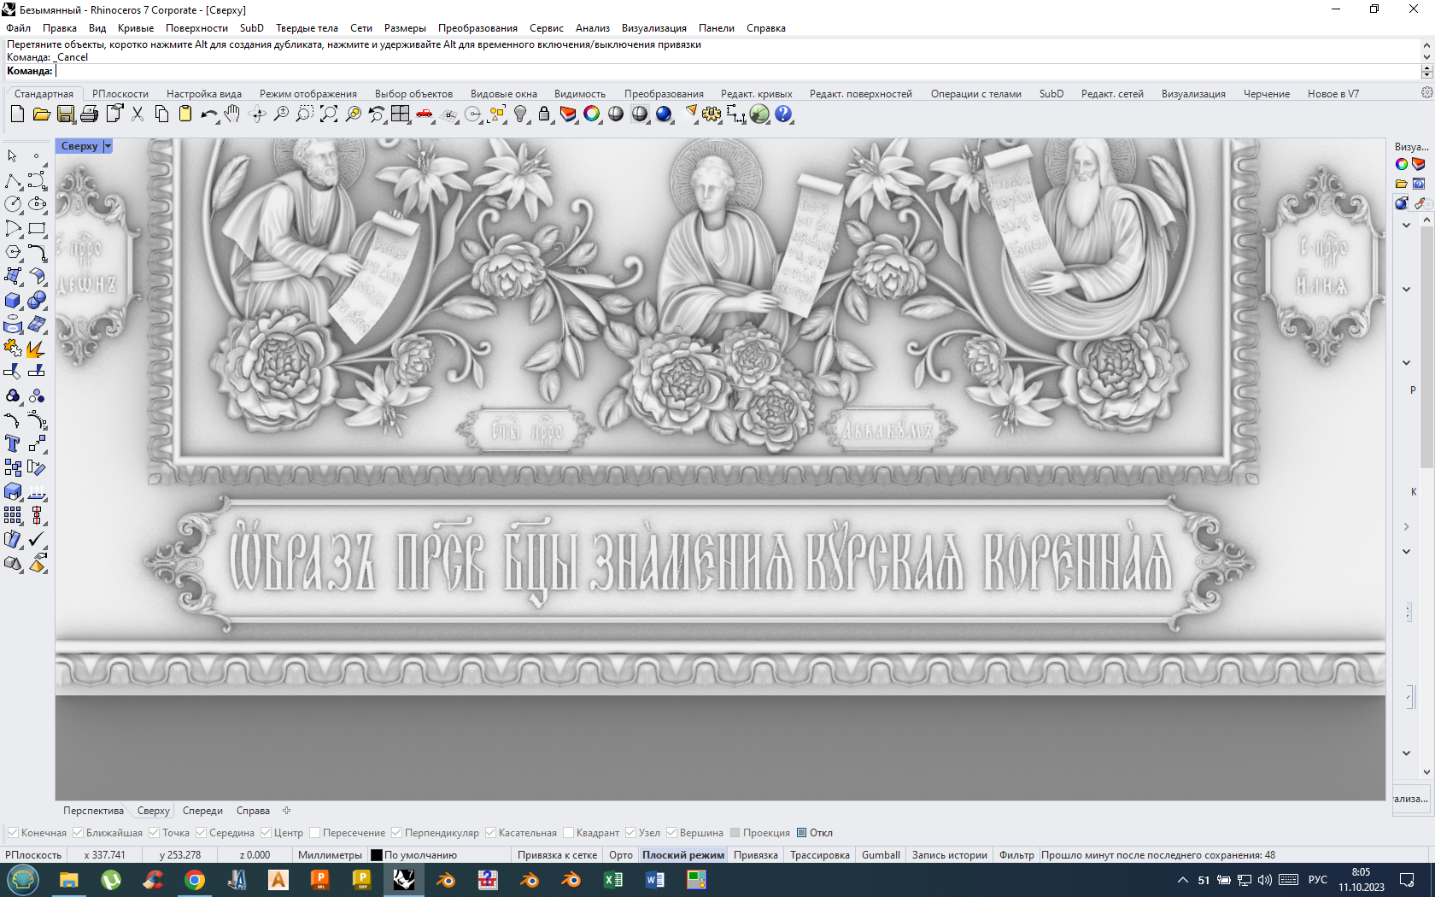
Task: Enable the Квадрант osnap checkbox
Action: coord(568,833)
